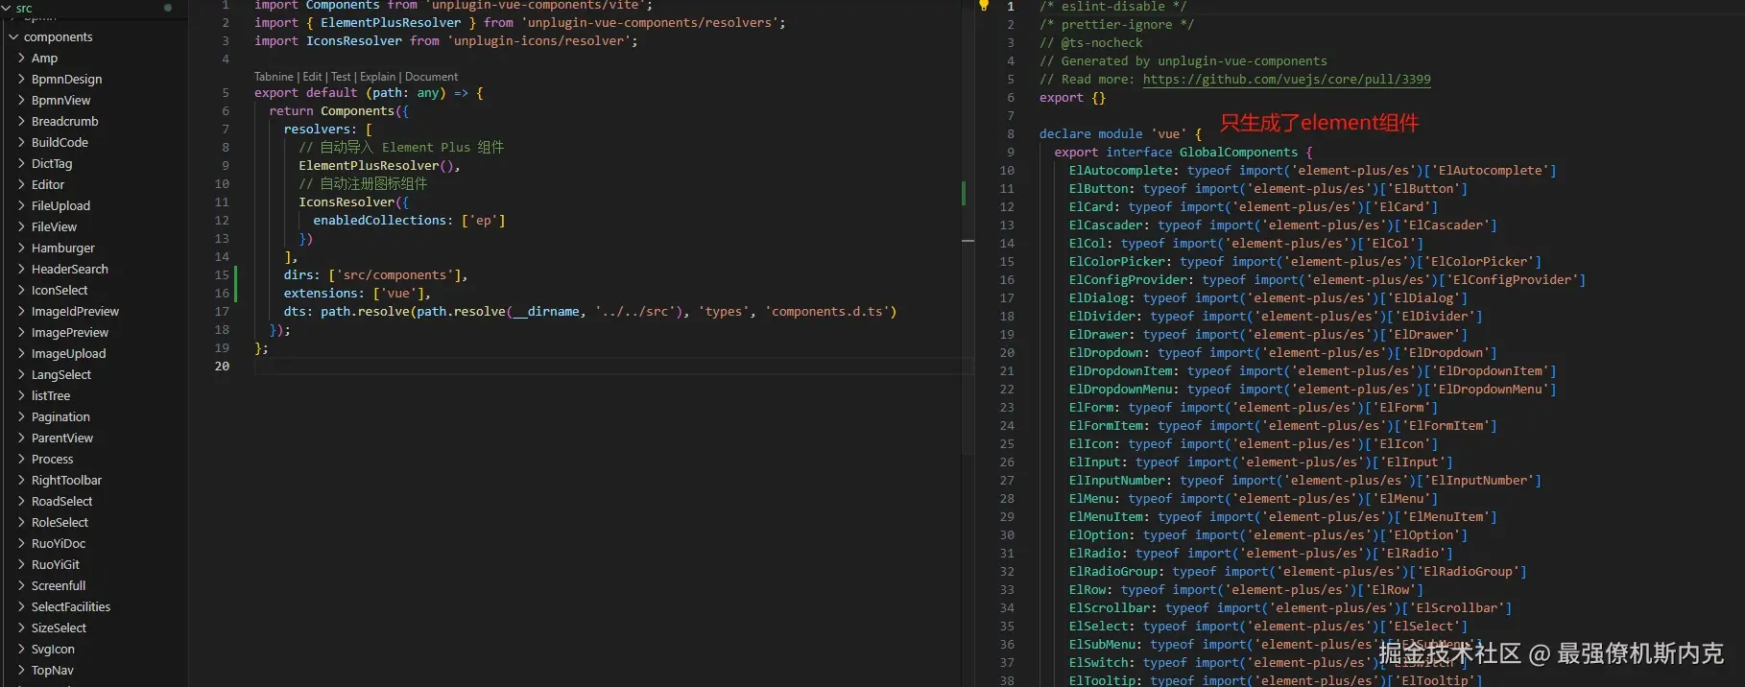Click the Document code lens action
1745x687 pixels.
[431, 77]
